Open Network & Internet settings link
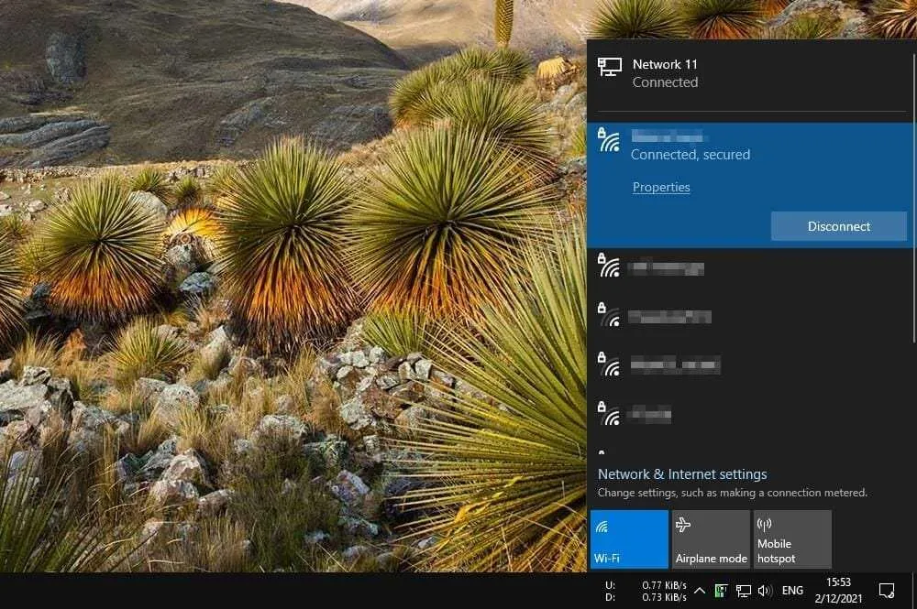Screen dimensions: 917x609 coord(682,474)
